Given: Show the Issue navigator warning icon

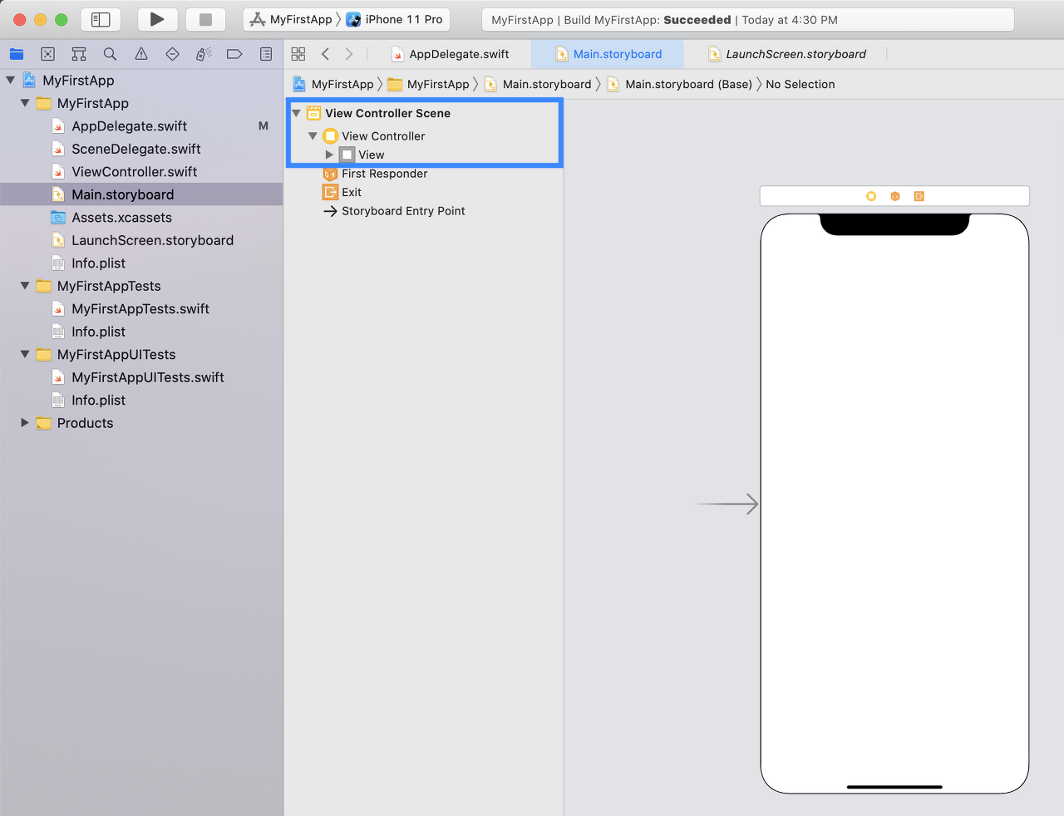Looking at the screenshot, I should (x=141, y=54).
